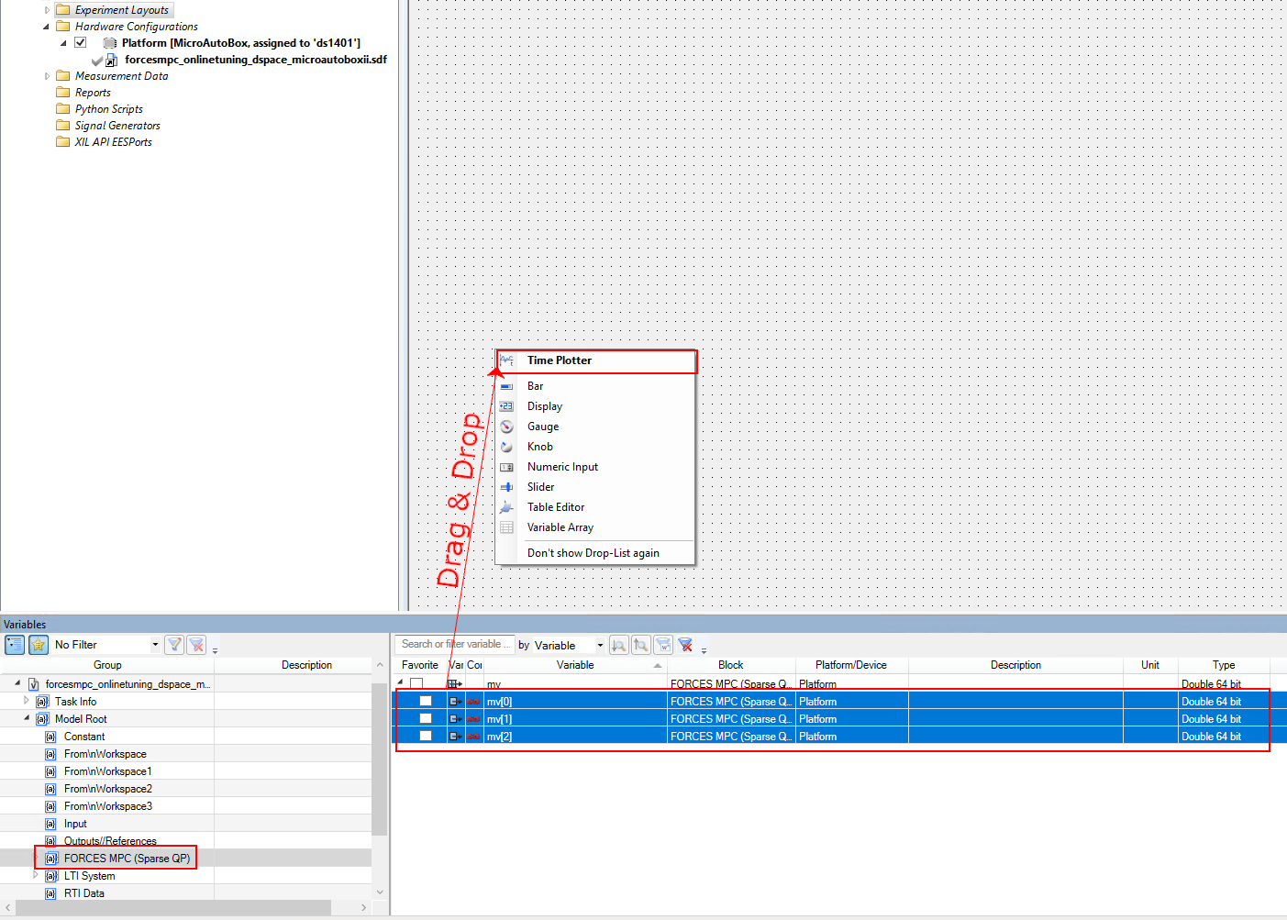1287x920 pixels.
Task: Open the No Filter dropdown
Action: pyautogui.click(x=155, y=645)
